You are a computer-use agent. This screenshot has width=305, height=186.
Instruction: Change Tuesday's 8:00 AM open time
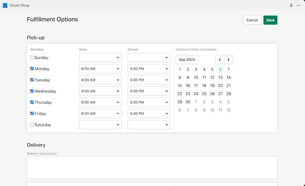click(x=100, y=80)
